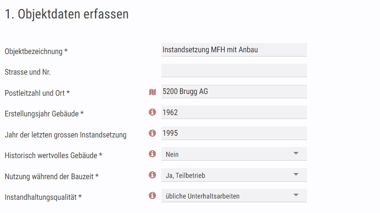Click the input showing year 1995
This screenshot has height=213, width=380.
coord(234,133)
